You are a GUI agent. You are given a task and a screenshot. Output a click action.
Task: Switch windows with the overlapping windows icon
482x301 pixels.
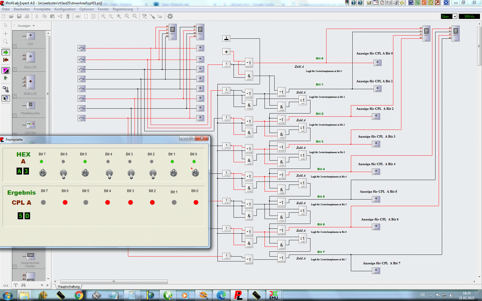[x=6, y=89]
